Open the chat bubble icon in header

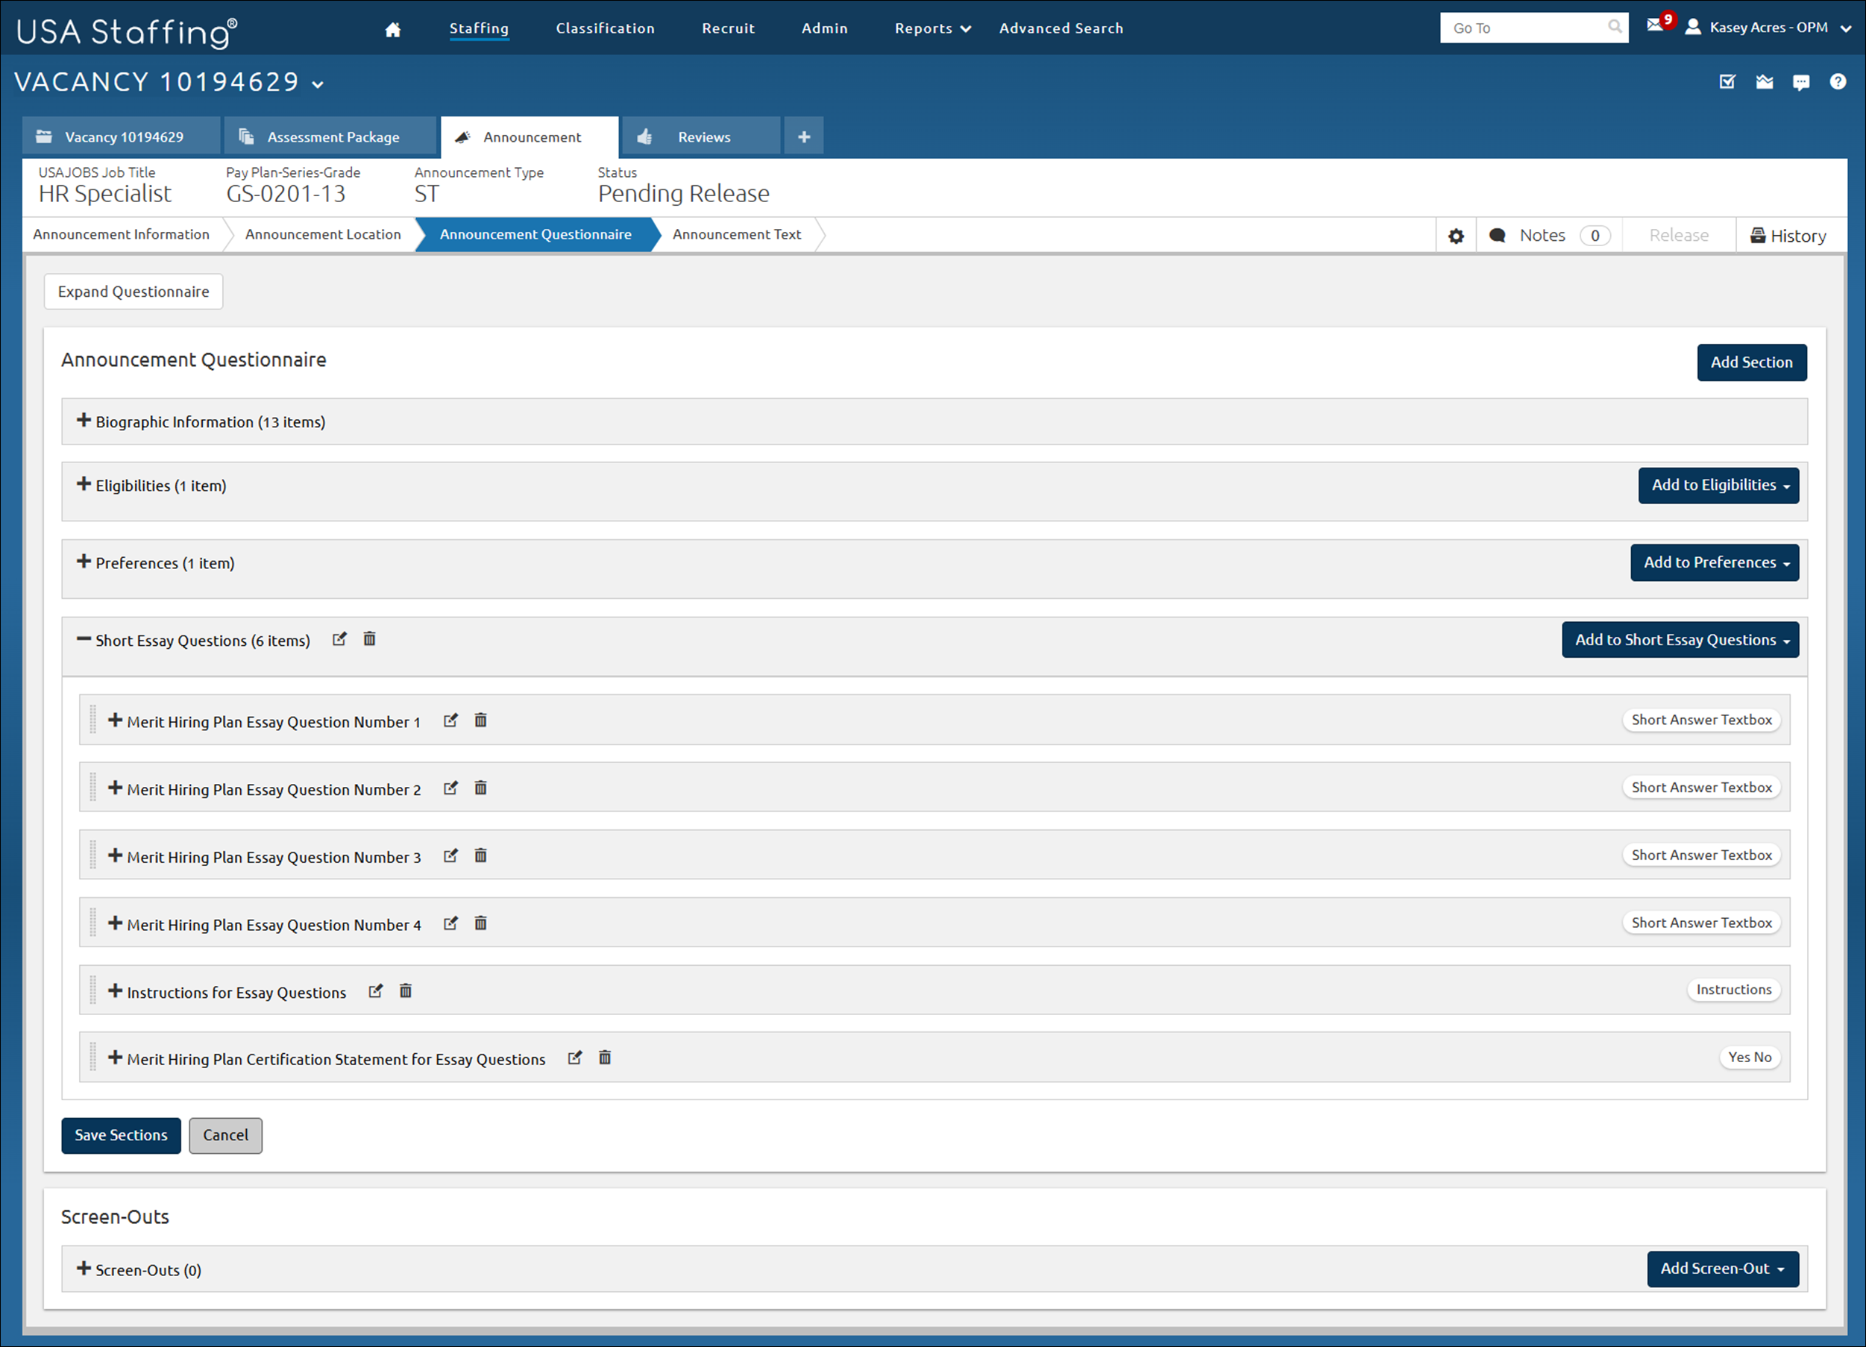(x=1800, y=82)
